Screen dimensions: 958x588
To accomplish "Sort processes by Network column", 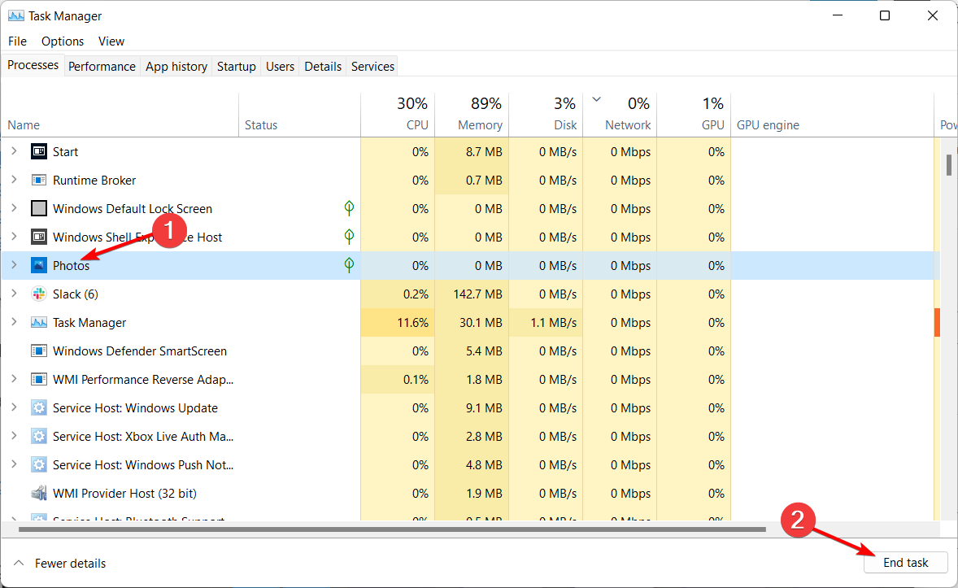I will [620, 115].
